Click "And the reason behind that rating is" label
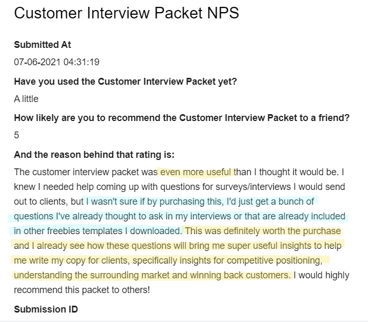This screenshot has height=322, width=368. (94, 155)
